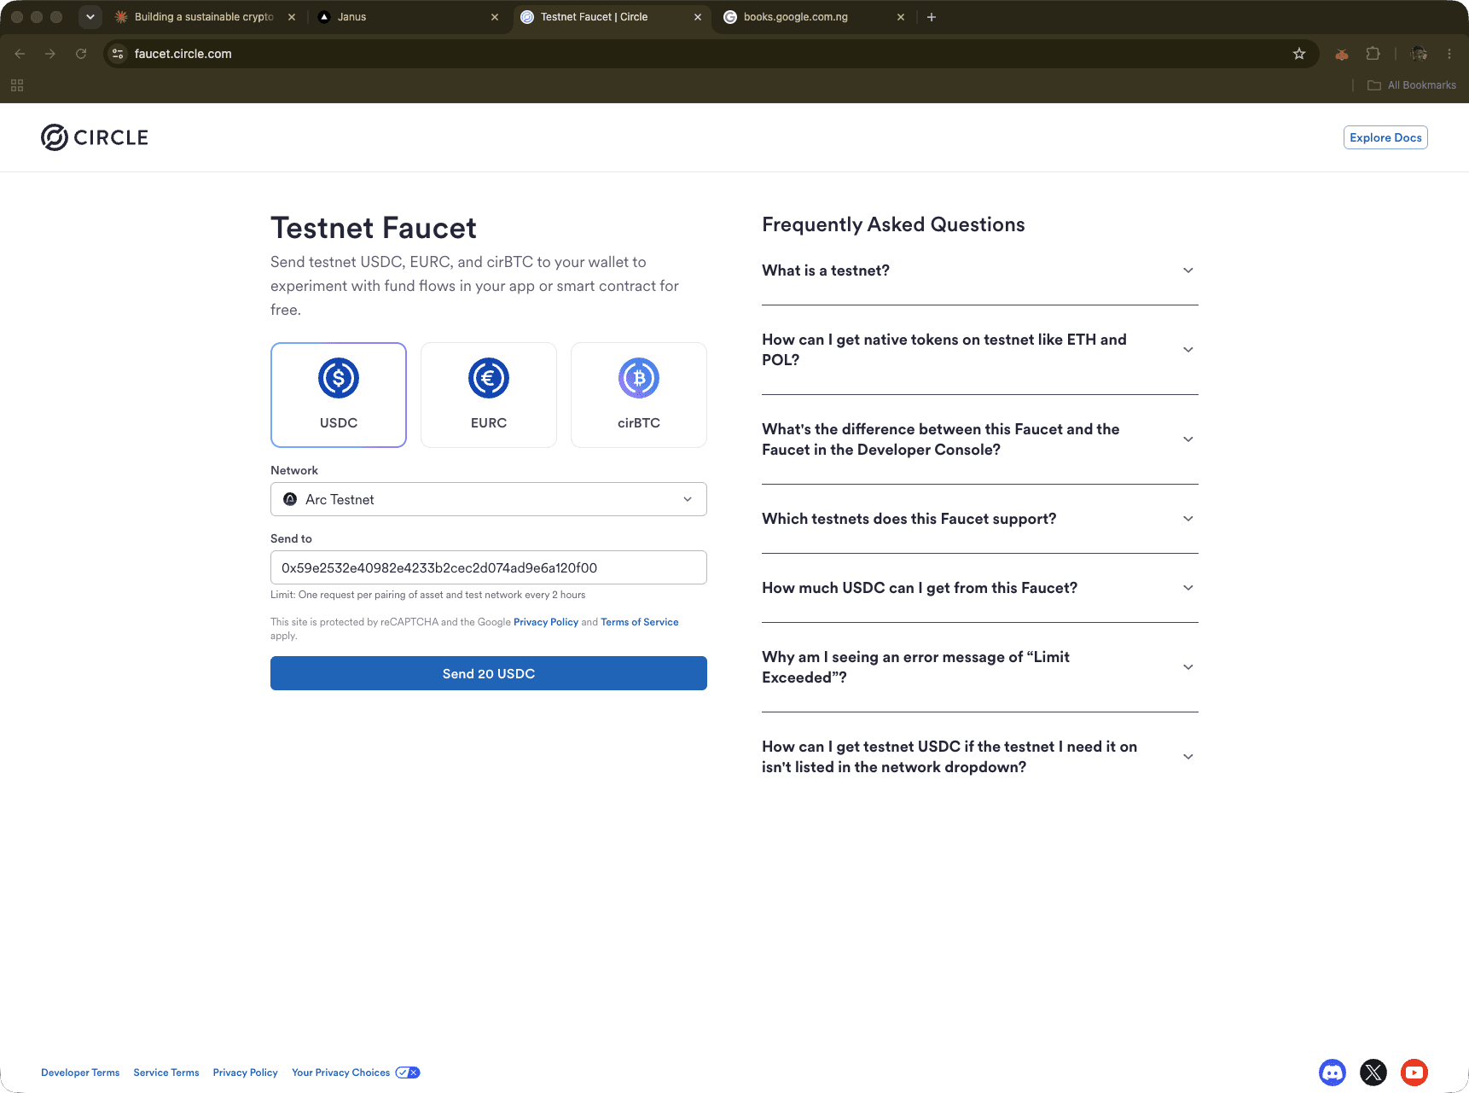
Task: Open a new browser tab
Action: coord(932,17)
